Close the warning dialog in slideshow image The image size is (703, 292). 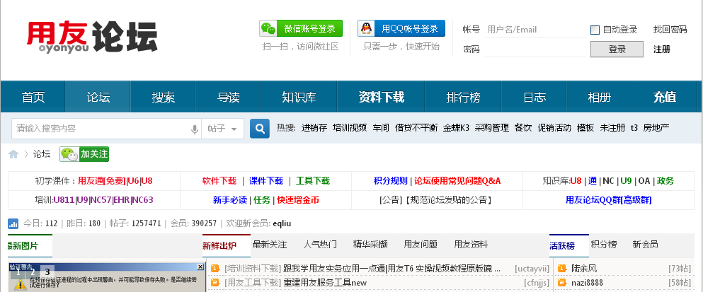pyautogui.click(x=200, y=267)
